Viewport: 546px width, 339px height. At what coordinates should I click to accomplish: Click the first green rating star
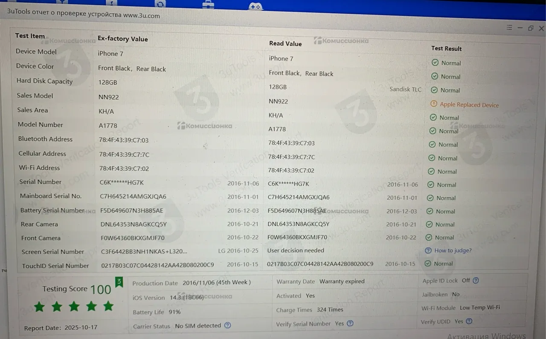point(39,307)
